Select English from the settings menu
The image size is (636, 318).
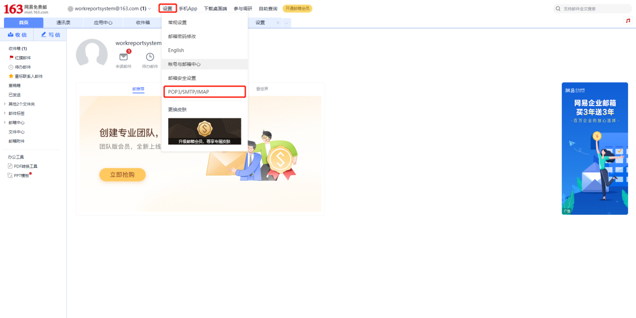[x=204, y=50]
